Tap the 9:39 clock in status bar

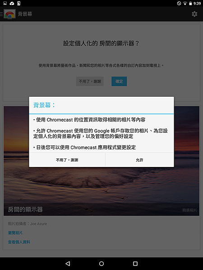[x=197, y=4]
